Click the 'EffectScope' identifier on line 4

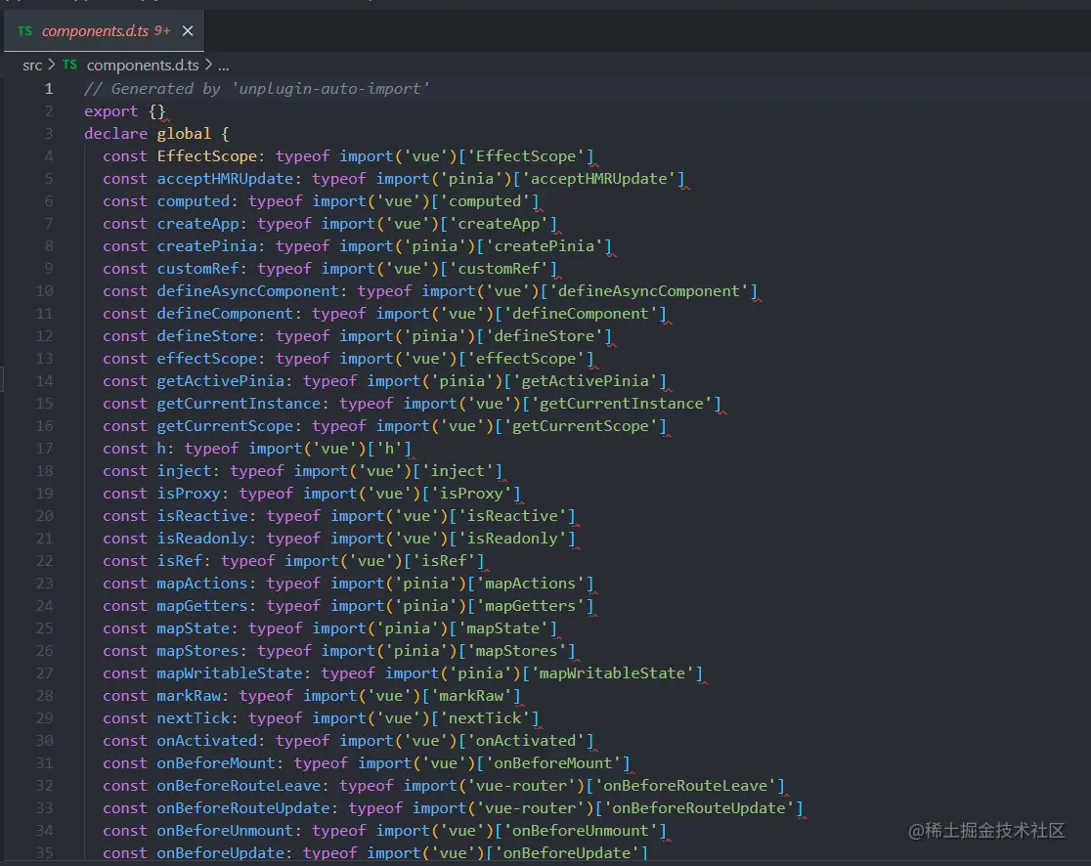pos(206,156)
